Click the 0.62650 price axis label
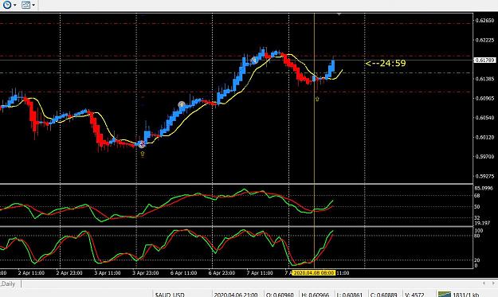The image size is (498, 297). click(484, 21)
